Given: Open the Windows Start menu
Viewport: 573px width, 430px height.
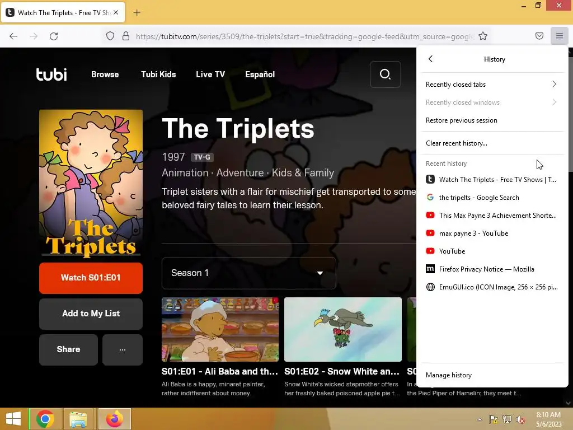Looking at the screenshot, I should pos(13,419).
